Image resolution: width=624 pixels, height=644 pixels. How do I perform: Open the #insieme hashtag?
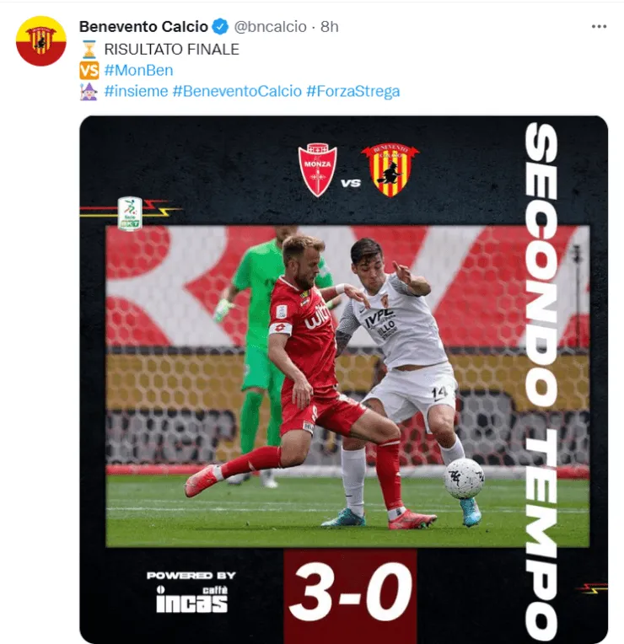[x=136, y=91]
